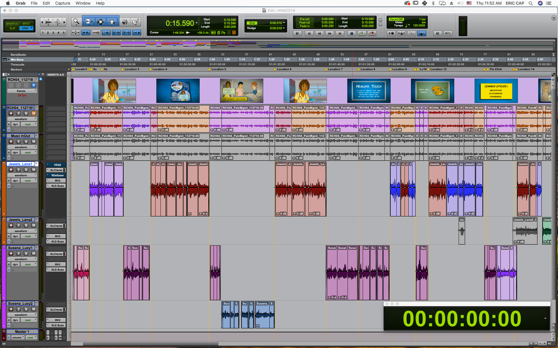This screenshot has height=348, width=558.
Task: Open waveform view selector on Jewels_Lana1
Action: pos(22,175)
